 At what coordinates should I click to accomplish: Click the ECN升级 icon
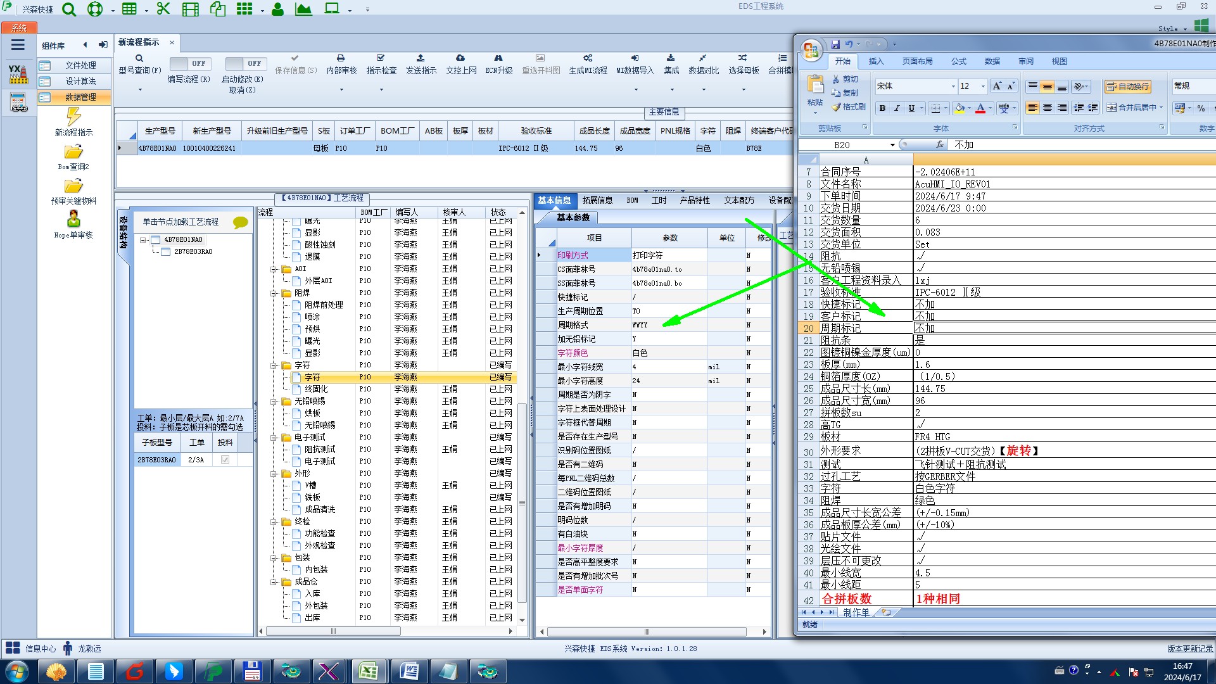point(498,58)
